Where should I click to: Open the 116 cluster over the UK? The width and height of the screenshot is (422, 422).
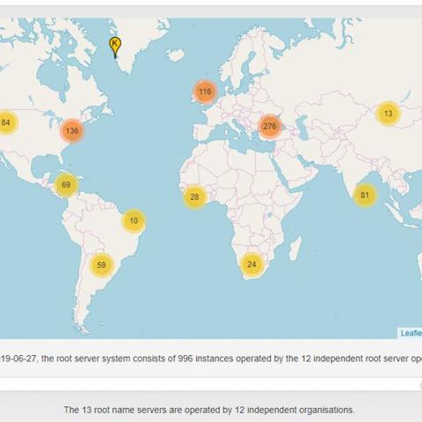point(205,91)
